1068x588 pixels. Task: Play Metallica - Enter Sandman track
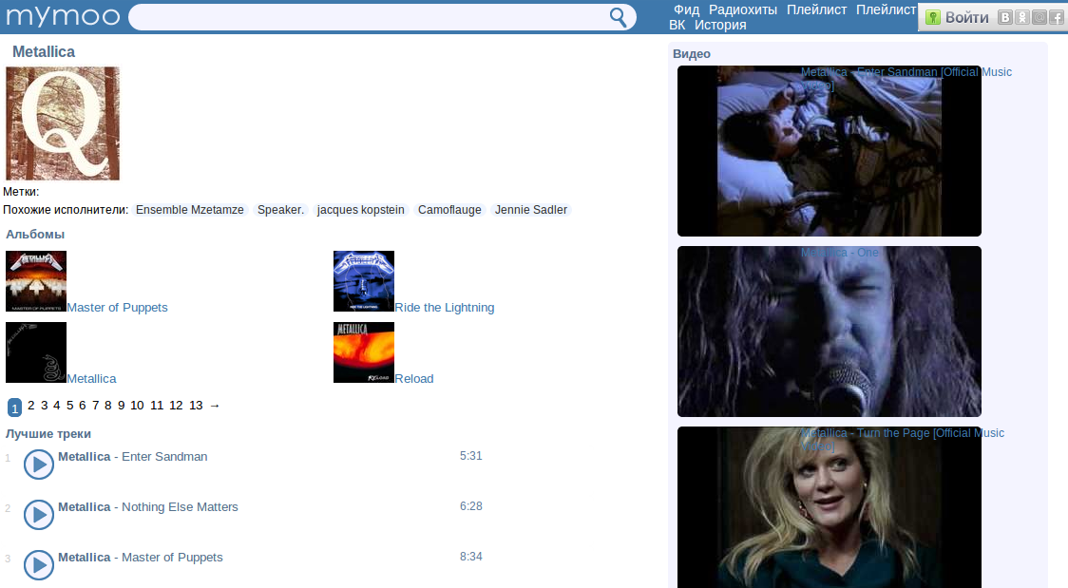pyautogui.click(x=39, y=465)
